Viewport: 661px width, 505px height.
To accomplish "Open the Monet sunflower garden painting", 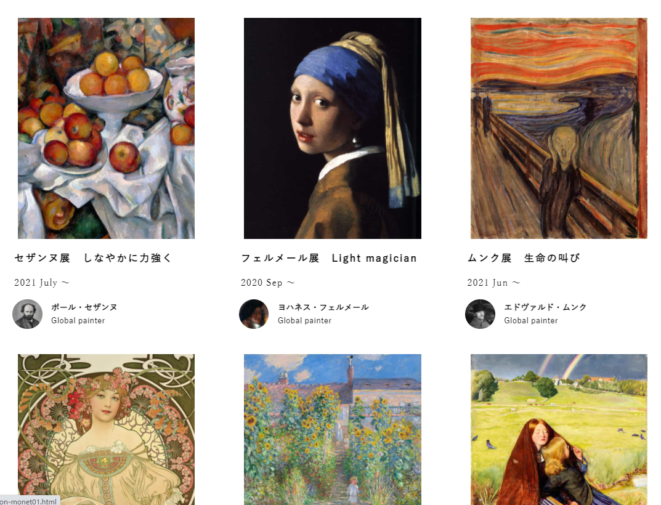I will pyautogui.click(x=333, y=429).
